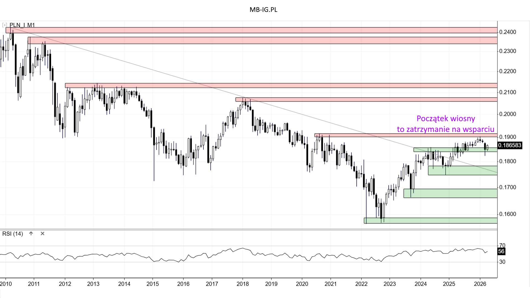Click the 0.2000 level on the price axis
The width and height of the screenshot is (530, 298).
(x=507, y=114)
